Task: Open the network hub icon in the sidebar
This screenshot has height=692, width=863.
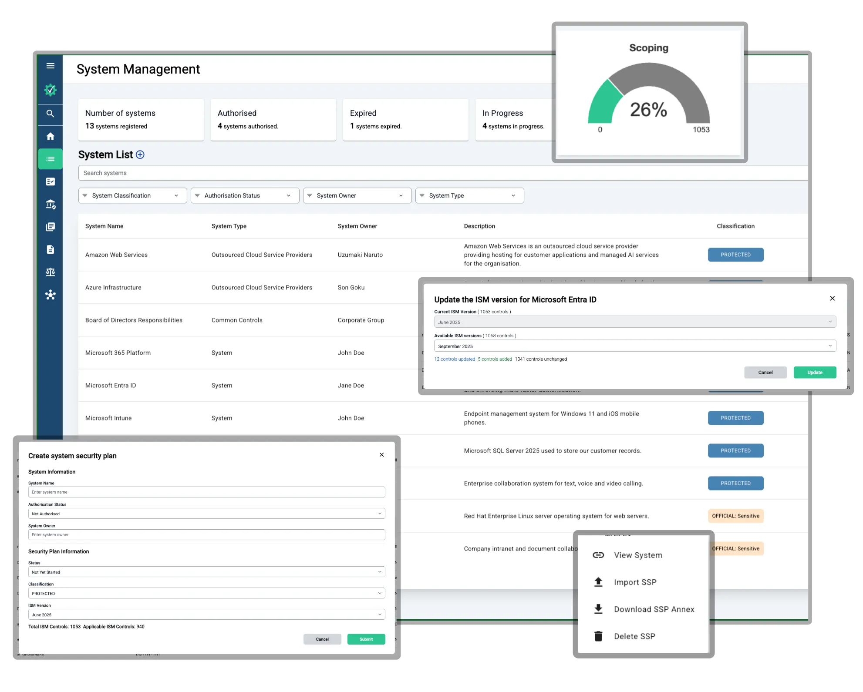Action: click(51, 295)
